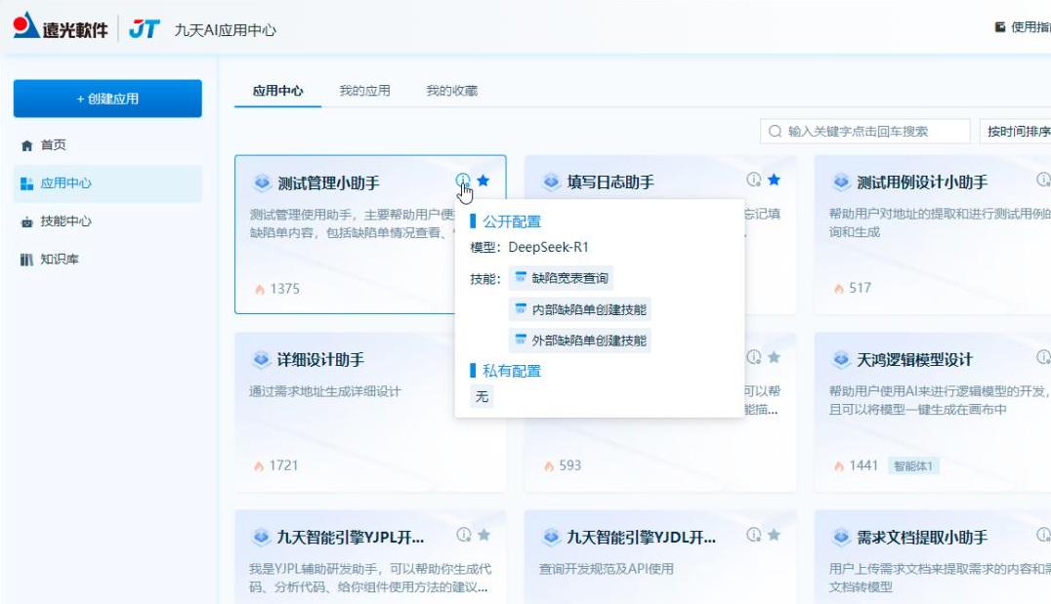The image size is (1051, 604).
Task: Click the robot icon beside 技能中心
Action: tap(26, 221)
